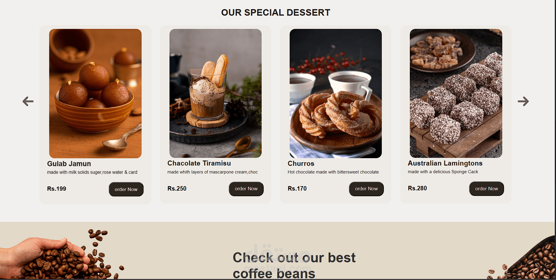Click the Rs.280 price label
Screen dimensions: 556x280
pos(417,188)
